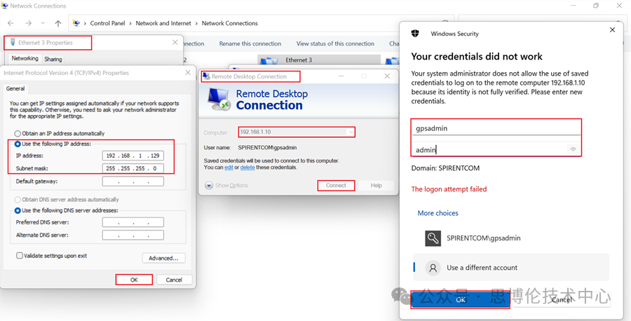631x321 pixels.
Task: Open Advanced settings in IPv4 Properties
Action: point(164,258)
